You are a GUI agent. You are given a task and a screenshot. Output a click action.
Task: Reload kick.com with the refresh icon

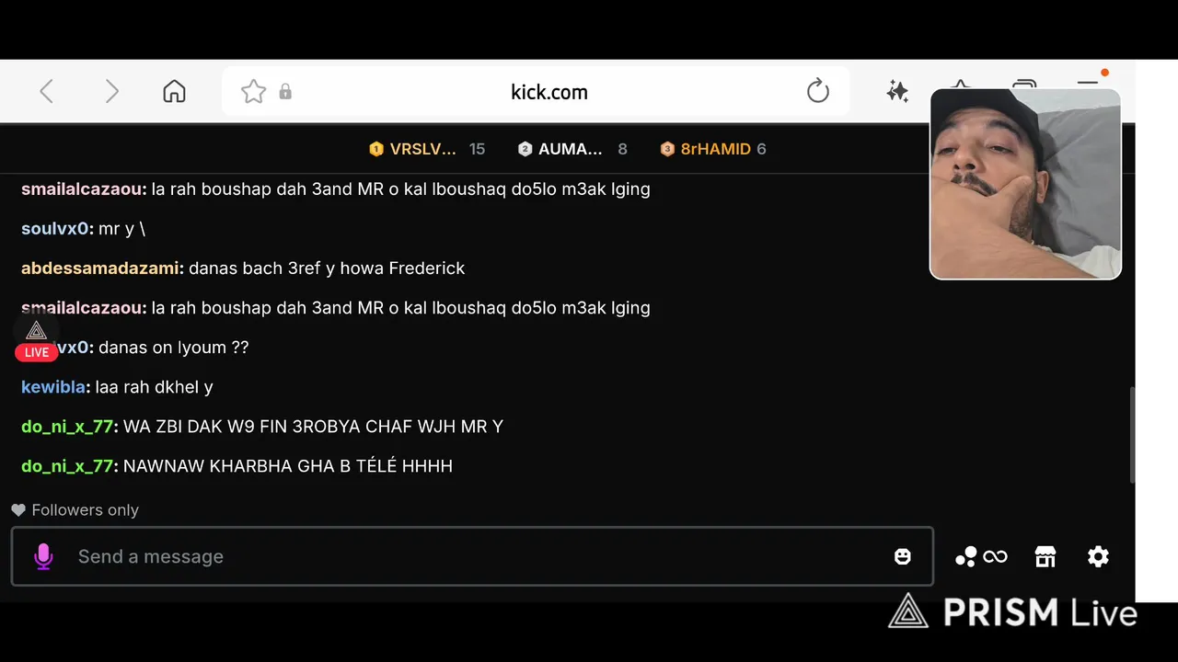tap(817, 91)
